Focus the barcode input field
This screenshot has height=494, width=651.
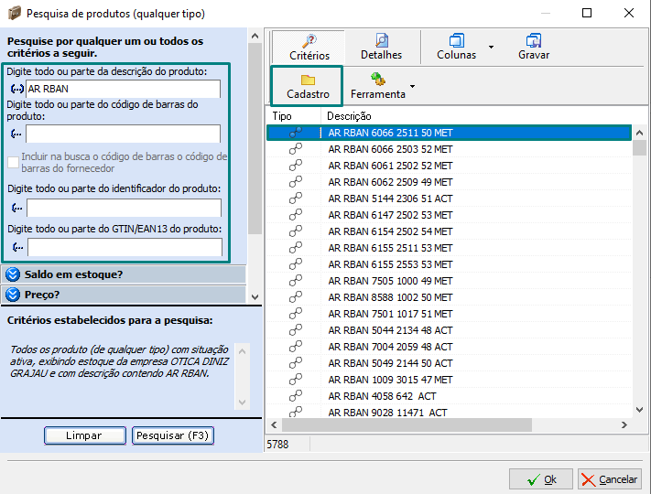tap(123, 134)
